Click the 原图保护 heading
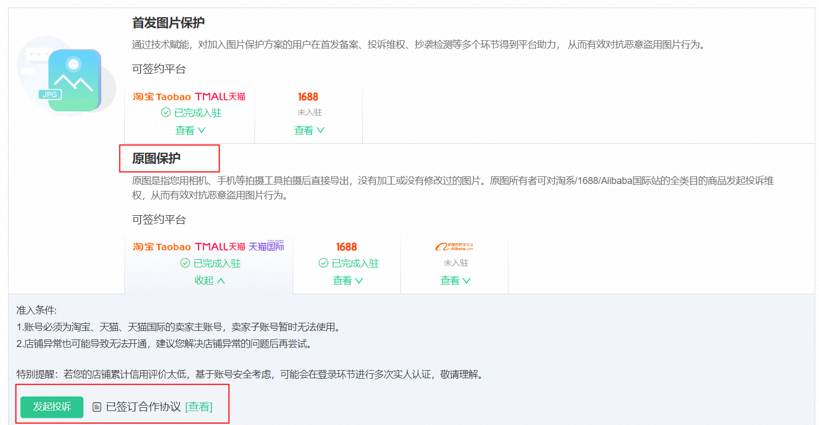 pyautogui.click(x=157, y=158)
